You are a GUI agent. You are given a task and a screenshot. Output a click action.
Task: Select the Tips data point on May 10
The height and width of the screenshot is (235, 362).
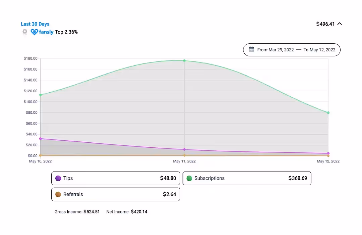point(41,139)
